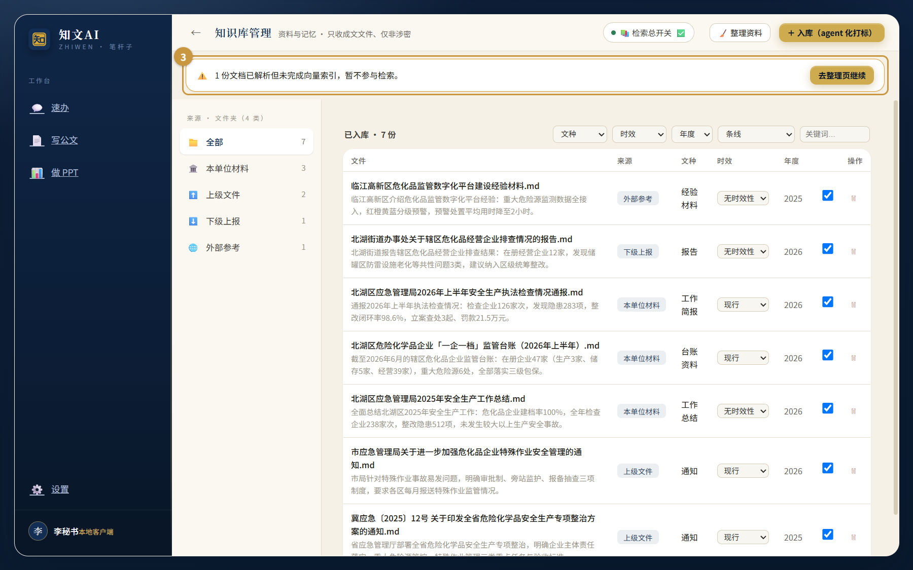Viewport: 913px width, 570px height.
Task: Open 无时效性 dropdown for 2025年工作总结 row
Action: 743,411
